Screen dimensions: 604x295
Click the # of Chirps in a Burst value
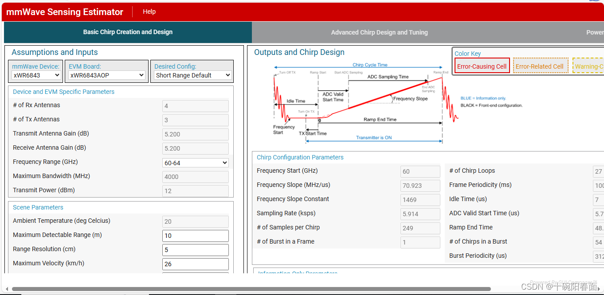pyautogui.click(x=598, y=242)
